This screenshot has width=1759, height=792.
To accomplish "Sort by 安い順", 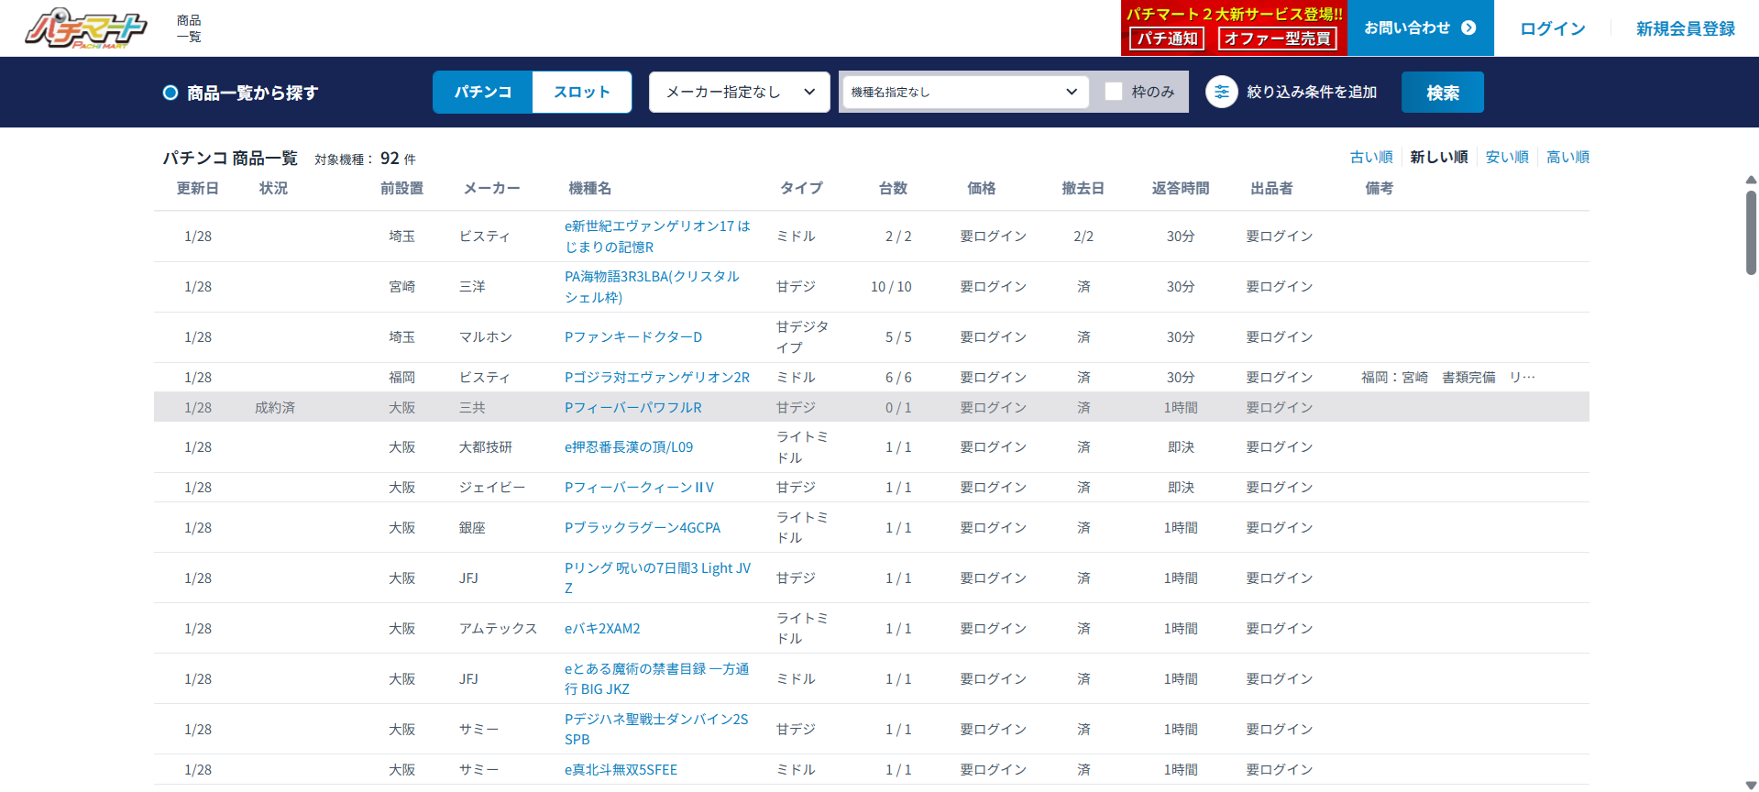I will (1506, 157).
